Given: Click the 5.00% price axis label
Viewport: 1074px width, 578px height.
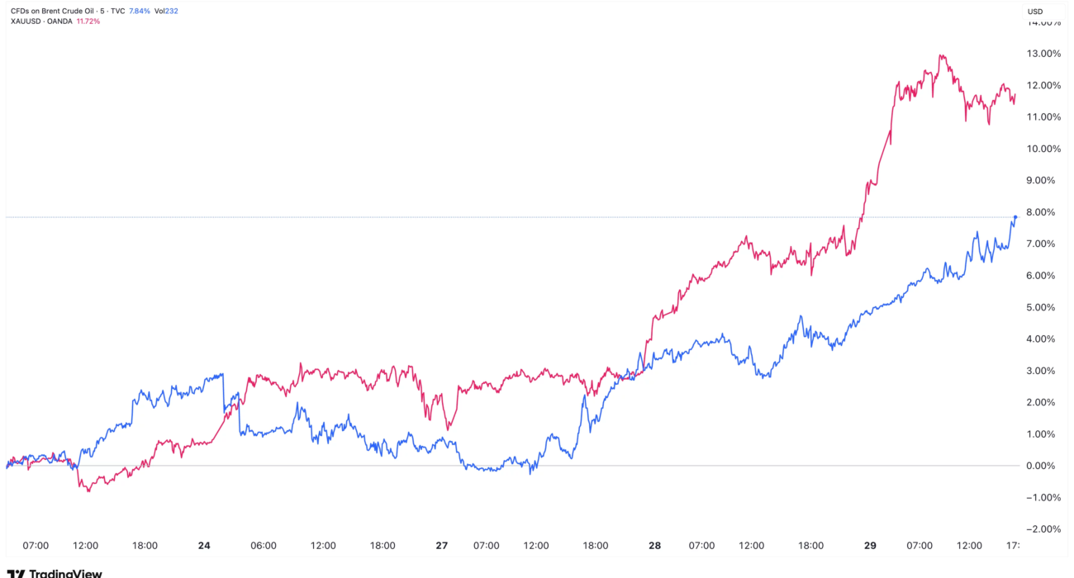Looking at the screenshot, I should (1045, 307).
